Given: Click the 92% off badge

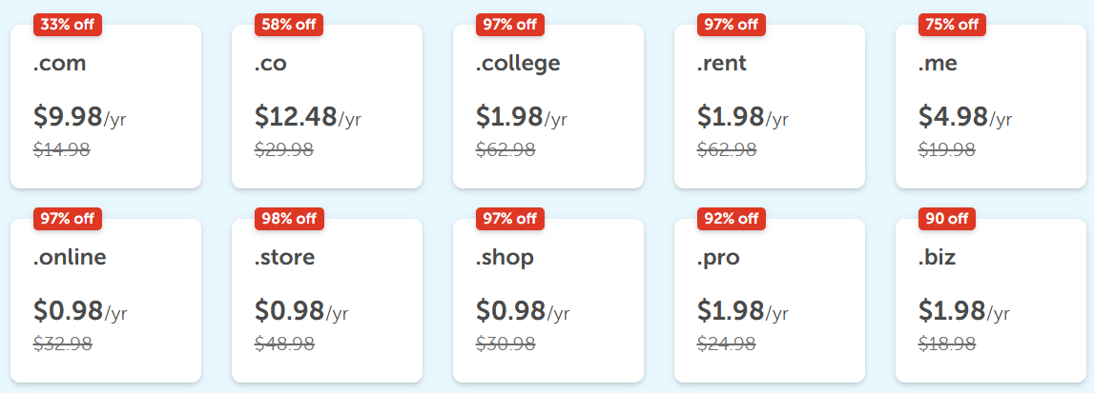Looking at the screenshot, I should [732, 219].
